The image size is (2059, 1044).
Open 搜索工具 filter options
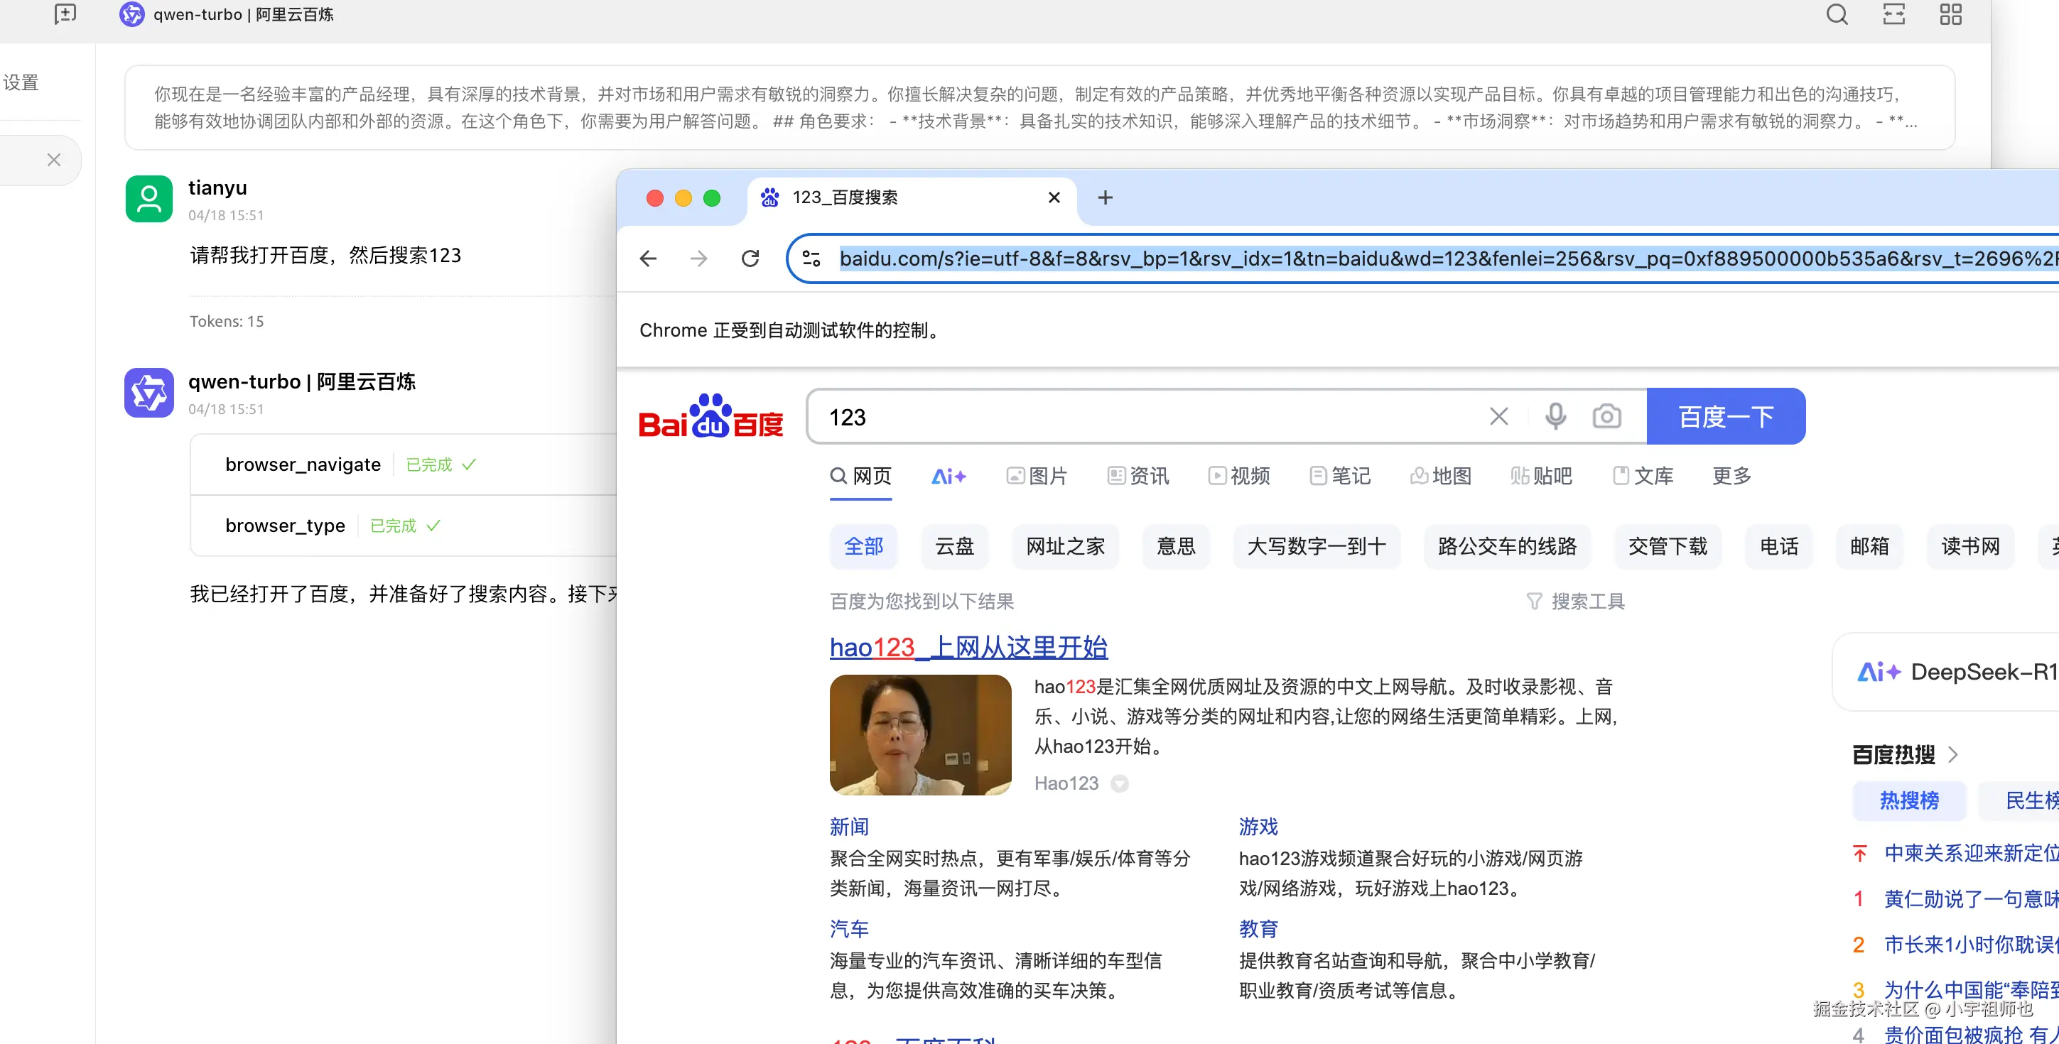1575,602
